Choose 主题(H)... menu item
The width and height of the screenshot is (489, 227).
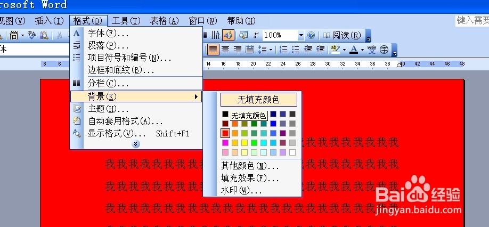pos(136,109)
